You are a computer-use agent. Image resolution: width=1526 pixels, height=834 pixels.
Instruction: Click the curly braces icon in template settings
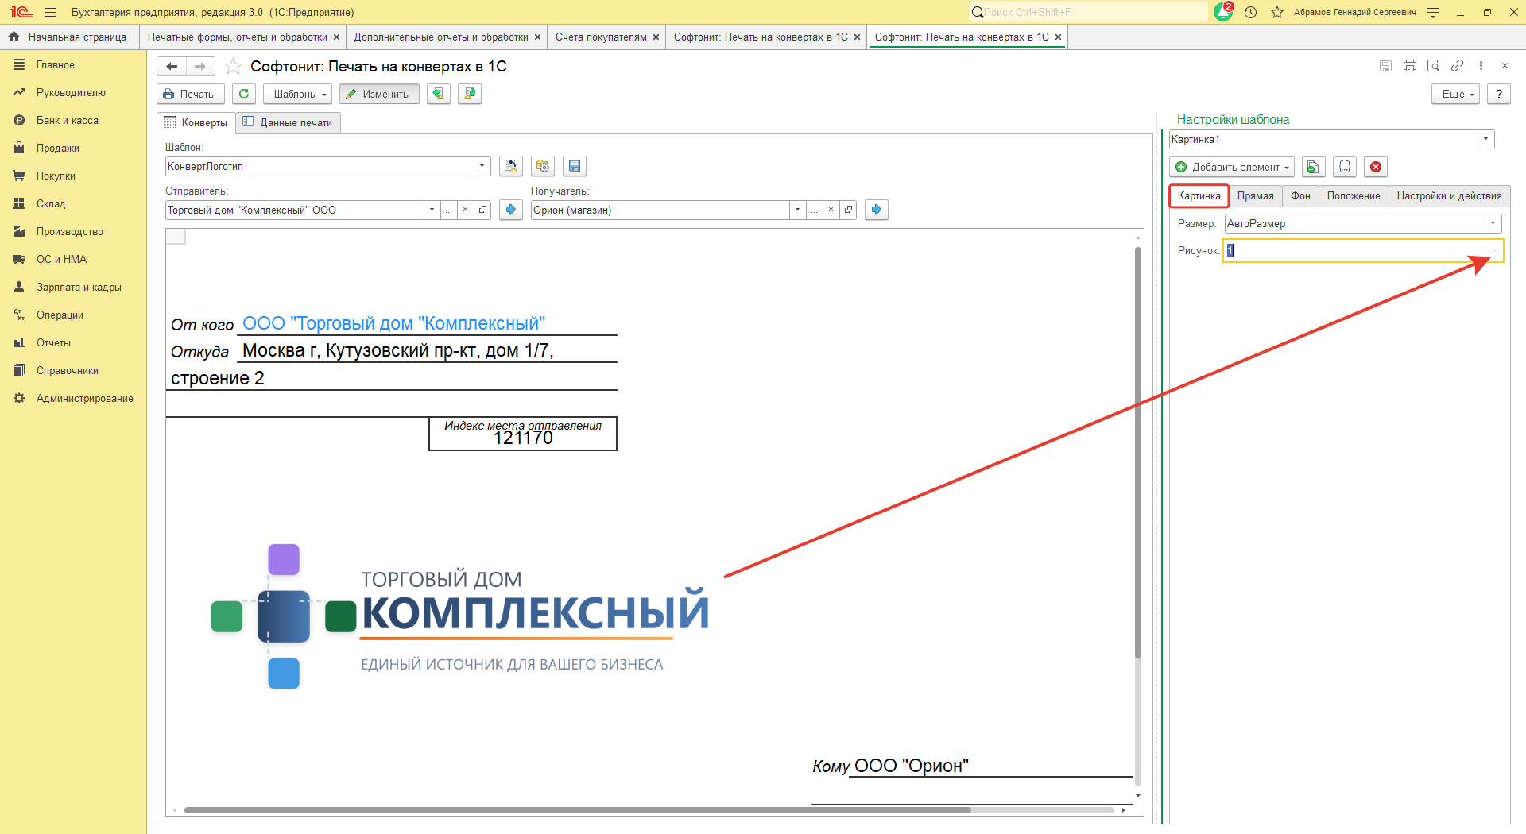[1345, 167]
